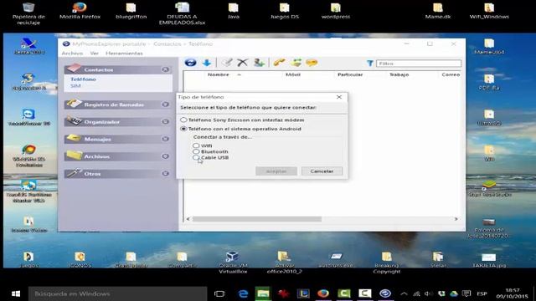Click the green arrows icon in toolbar

click(296, 63)
